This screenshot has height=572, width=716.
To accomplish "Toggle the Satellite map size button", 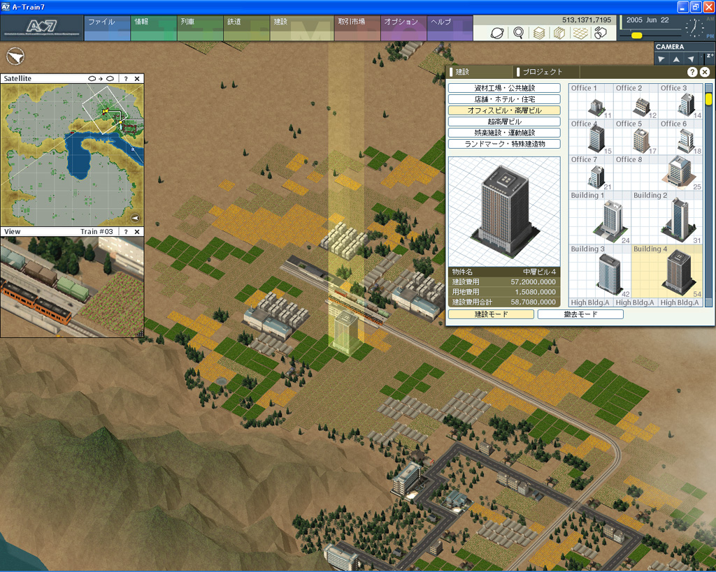I will [101, 78].
